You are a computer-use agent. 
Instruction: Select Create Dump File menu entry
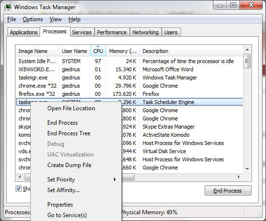pyautogui.click(x=70, y=165)
